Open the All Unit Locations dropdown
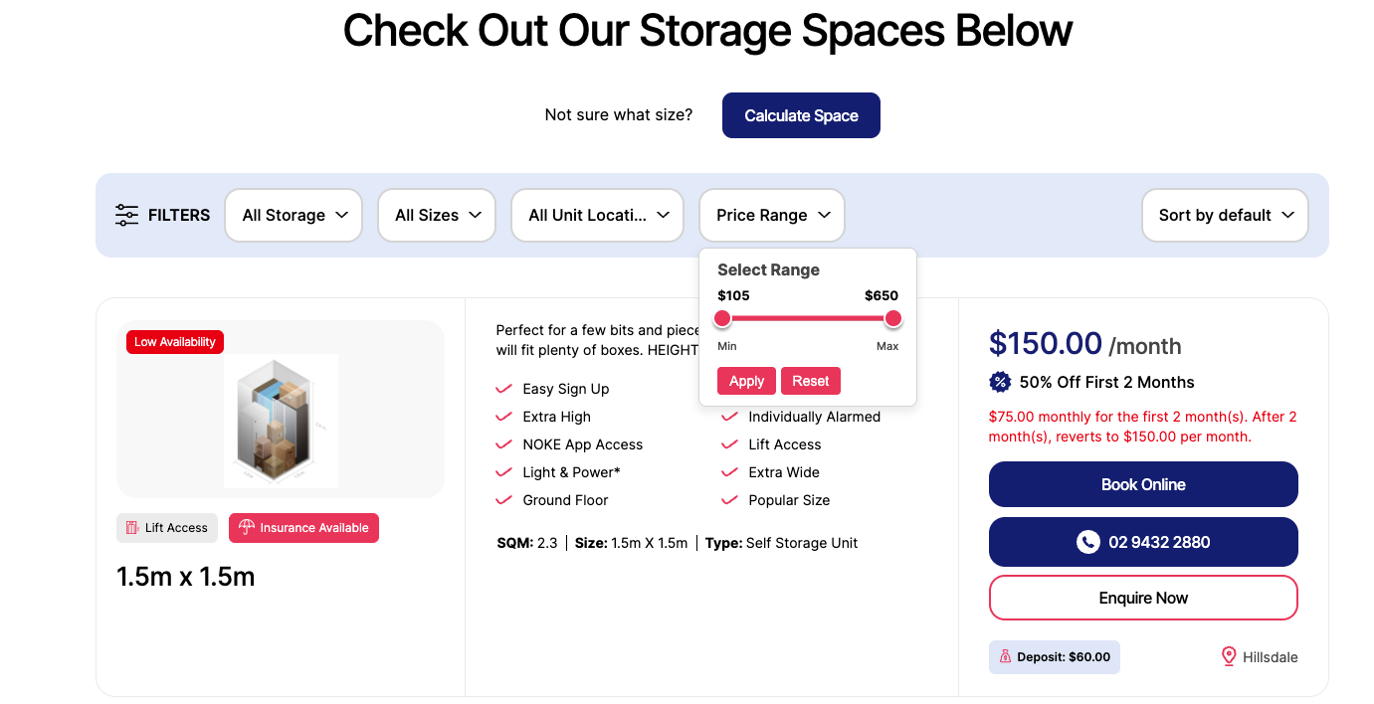 (597, 215)
